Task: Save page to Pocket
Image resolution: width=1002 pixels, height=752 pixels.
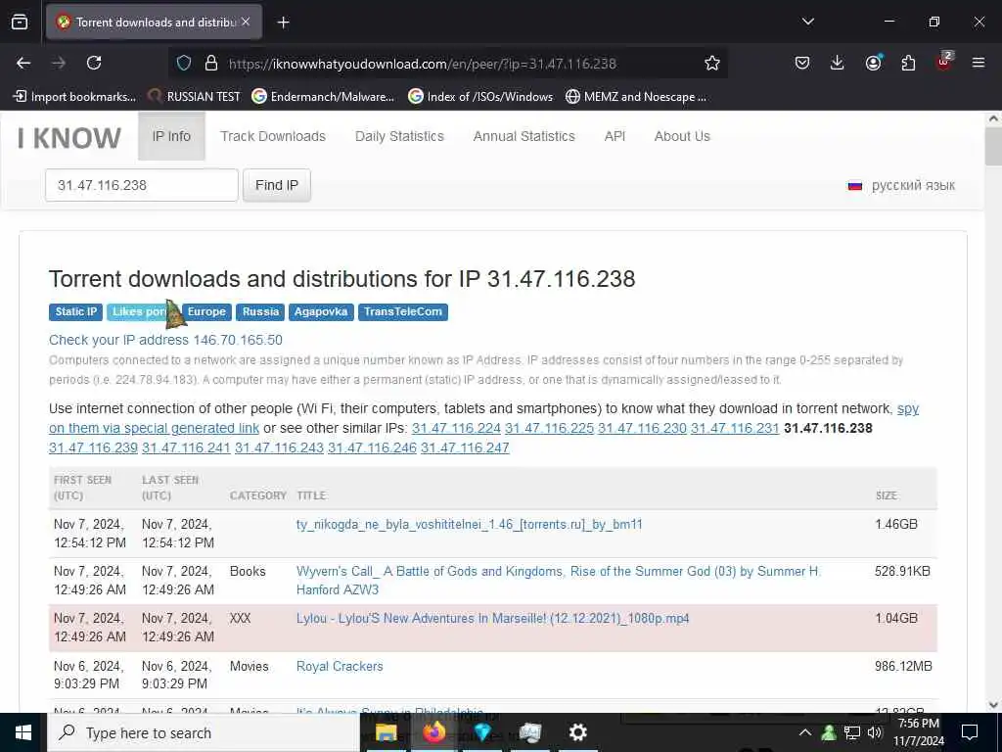Action: coord(802,63)
